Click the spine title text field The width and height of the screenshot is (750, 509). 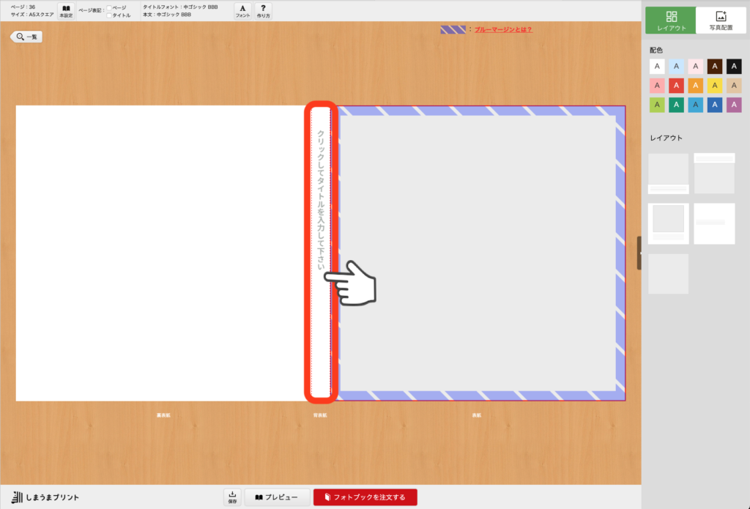[321, 253]
